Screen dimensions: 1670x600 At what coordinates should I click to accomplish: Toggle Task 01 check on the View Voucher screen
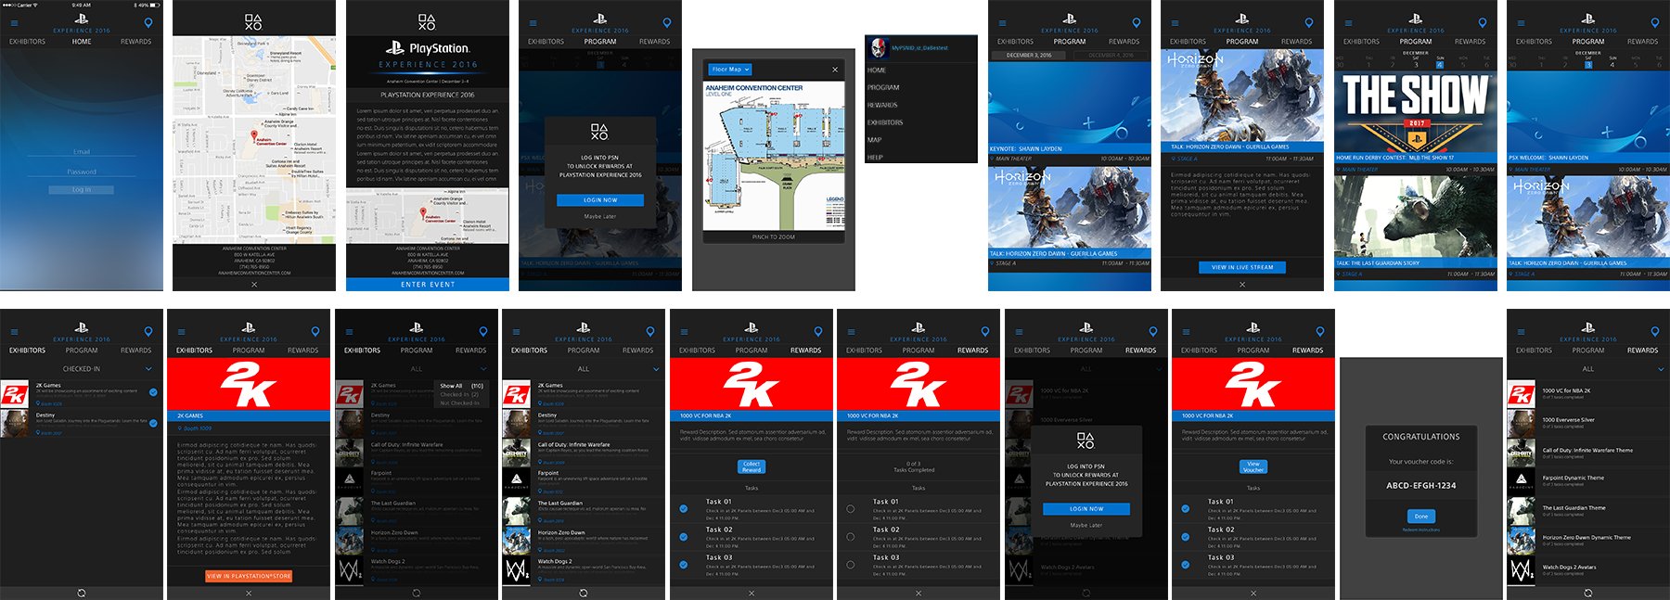(x=1185, y=508)
